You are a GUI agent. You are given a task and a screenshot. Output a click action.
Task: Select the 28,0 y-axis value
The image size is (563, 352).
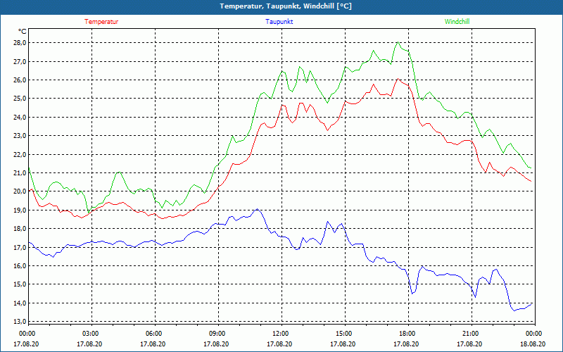(x=20, y=43)
